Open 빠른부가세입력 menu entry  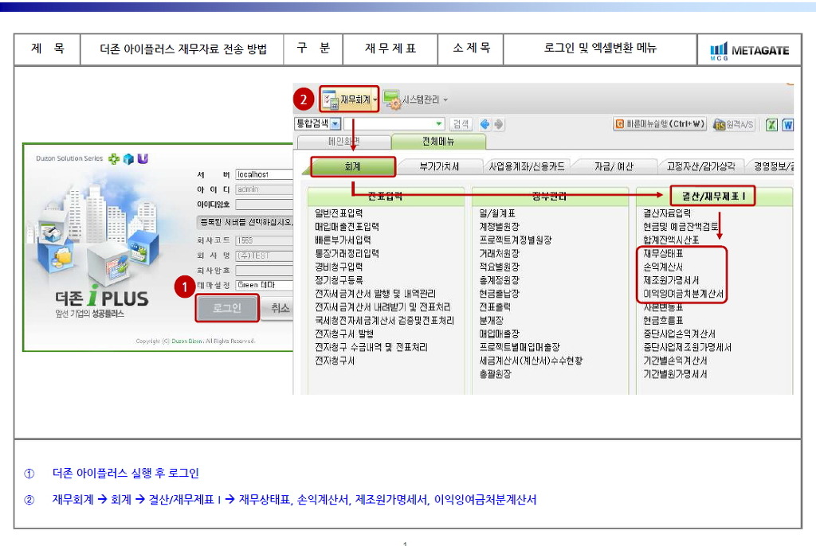click(343, 240)
